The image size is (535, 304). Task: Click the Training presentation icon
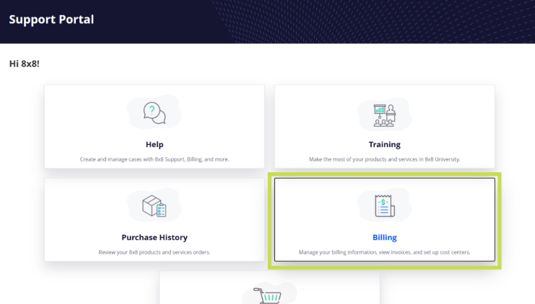[x=384, y=114]
